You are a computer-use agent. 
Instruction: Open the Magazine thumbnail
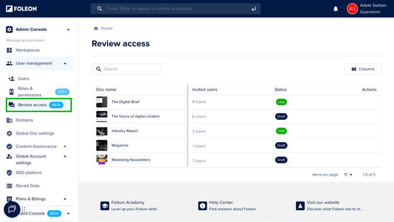[x=102, y=146]
